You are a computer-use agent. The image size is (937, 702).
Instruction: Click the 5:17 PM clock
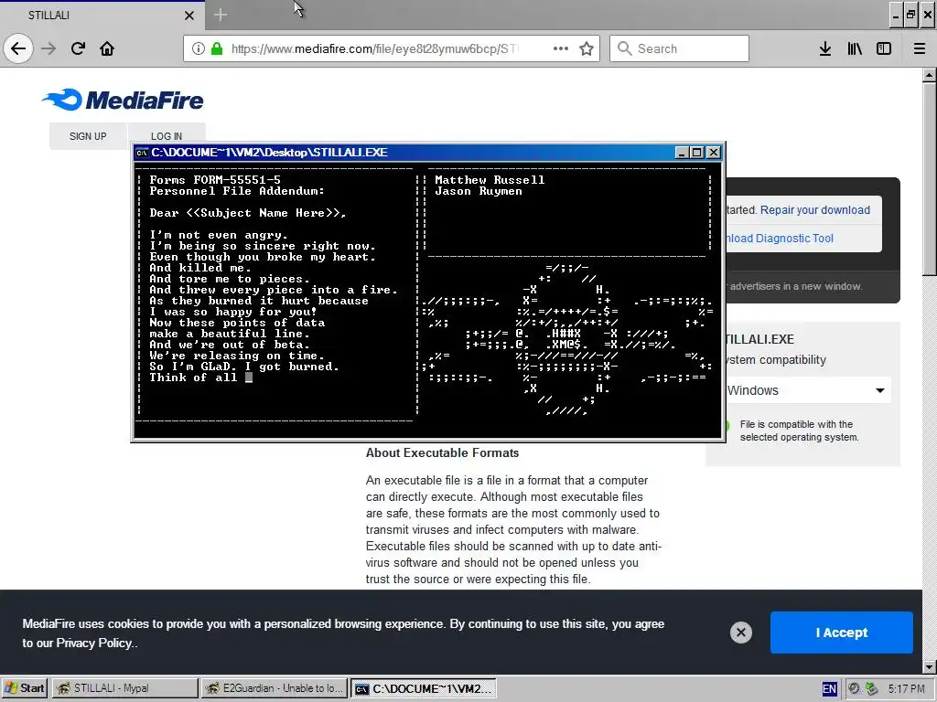click(x=907, y=689)
